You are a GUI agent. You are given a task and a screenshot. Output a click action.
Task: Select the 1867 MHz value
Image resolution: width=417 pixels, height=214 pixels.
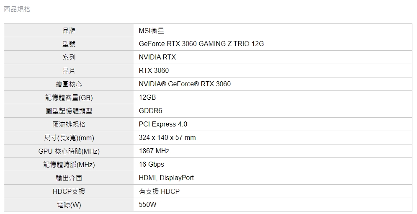(x=154, y=151)
